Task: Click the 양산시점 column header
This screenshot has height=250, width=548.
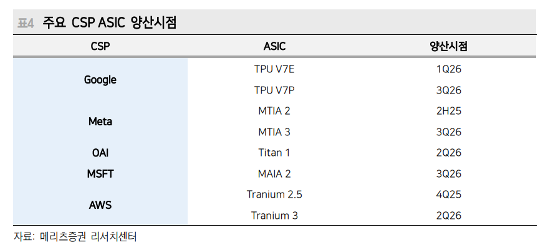Action: point(448,47)
